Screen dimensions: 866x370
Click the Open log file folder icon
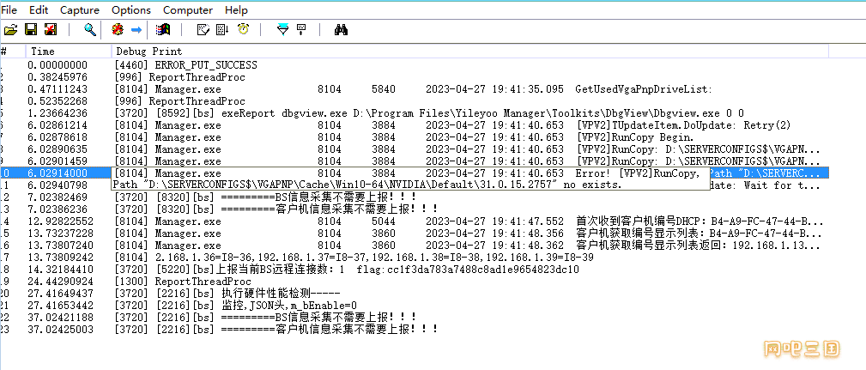[x=10, y=30]
